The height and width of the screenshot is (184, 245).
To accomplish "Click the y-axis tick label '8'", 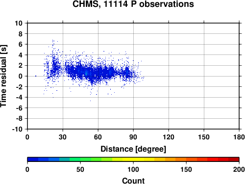I will [x=21, y=34].
